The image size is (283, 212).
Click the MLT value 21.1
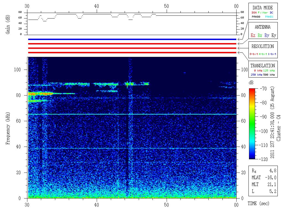coord(272,184)
